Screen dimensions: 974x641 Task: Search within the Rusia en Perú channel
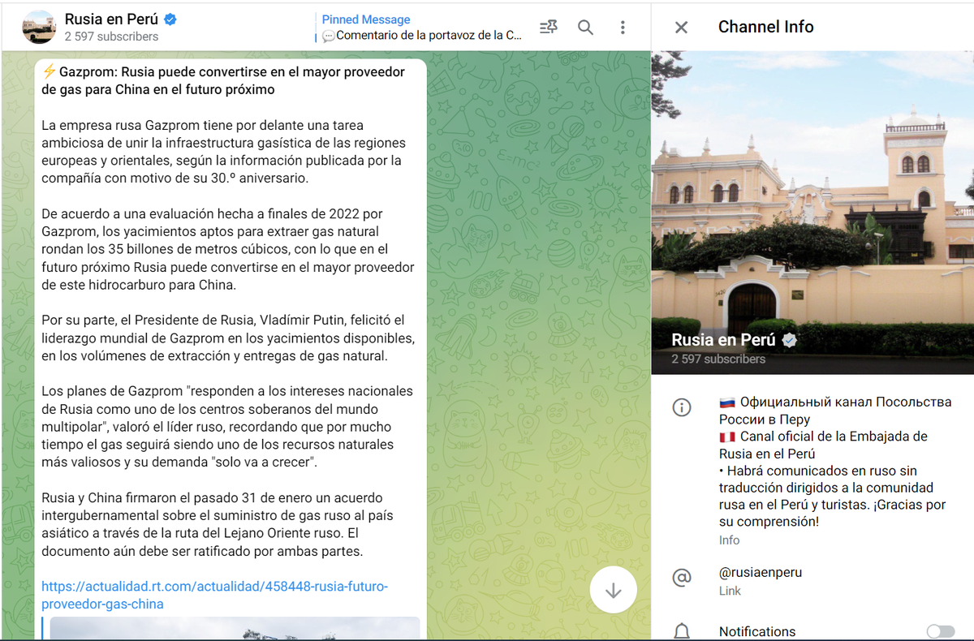coord(585,28)
